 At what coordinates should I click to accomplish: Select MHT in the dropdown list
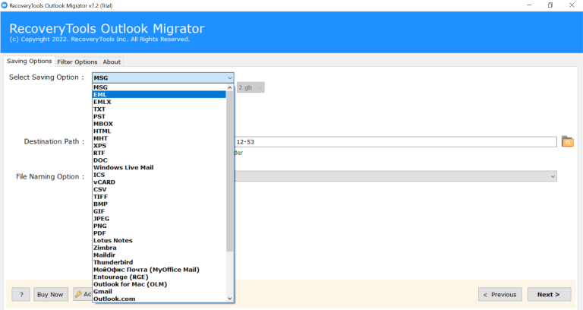pyautogui.click(x=159, y=138)
